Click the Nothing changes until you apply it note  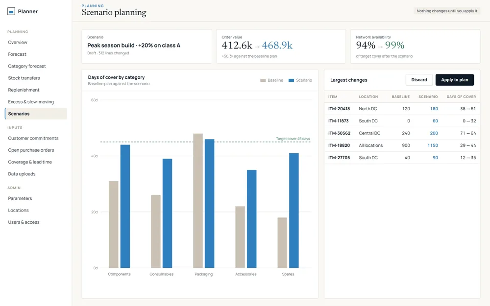(447, 11)
